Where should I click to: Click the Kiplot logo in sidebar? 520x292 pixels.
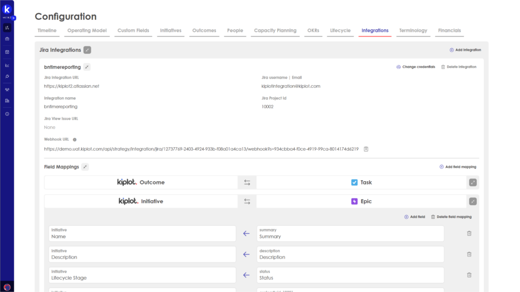coord(7,10)
